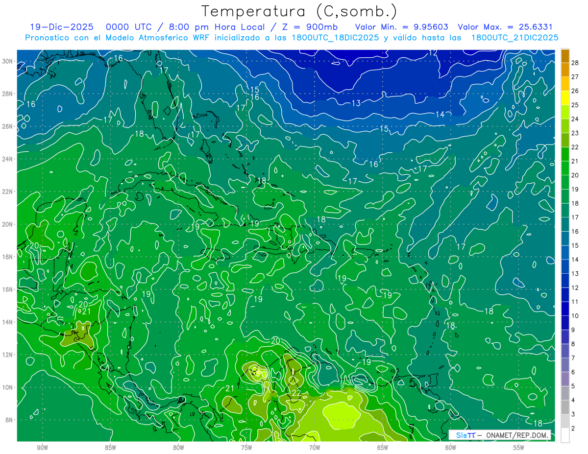
Task: Click the "80W" longitude axis label
Action: (178, 448)
